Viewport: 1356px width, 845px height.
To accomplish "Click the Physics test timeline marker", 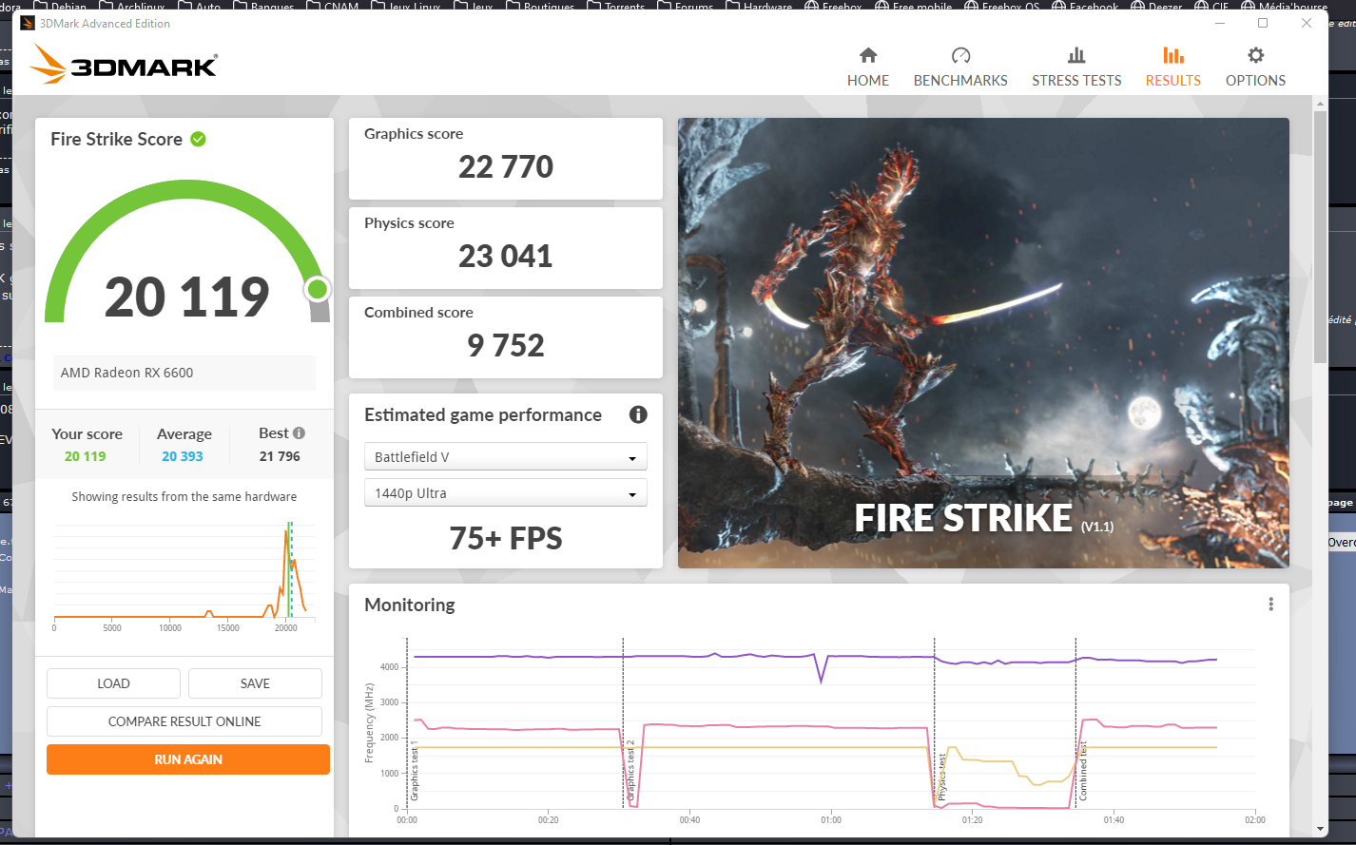I will tap(941, 777).
